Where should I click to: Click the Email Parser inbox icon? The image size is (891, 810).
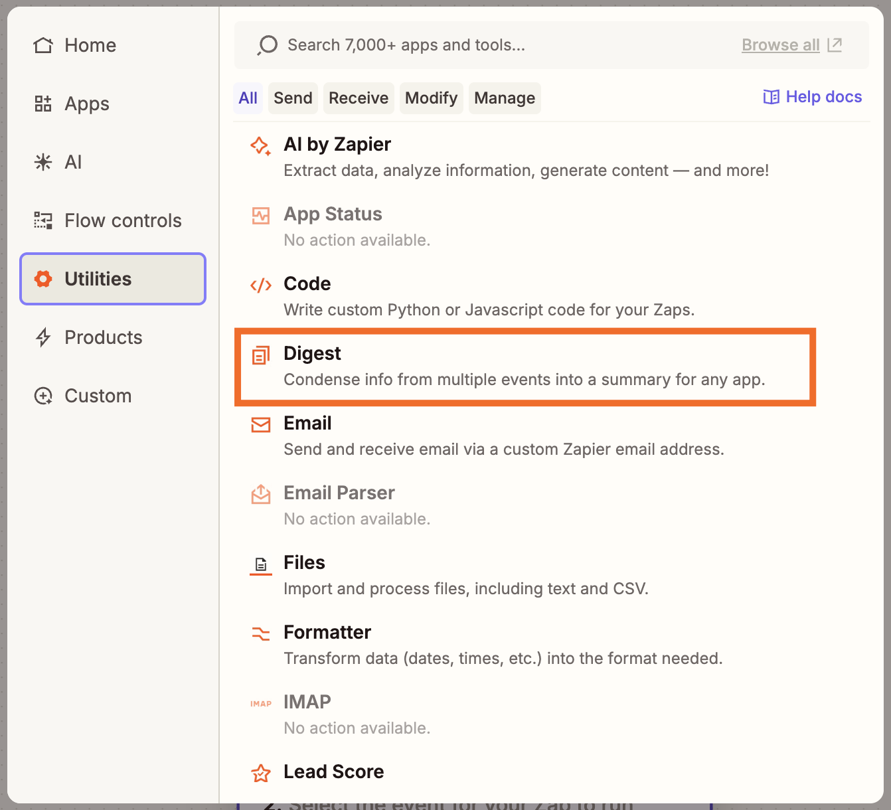pos(261,494)
